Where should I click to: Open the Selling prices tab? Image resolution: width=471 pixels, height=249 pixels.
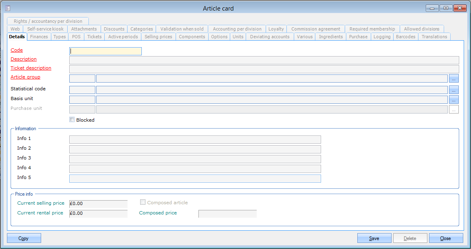(158, 37)
